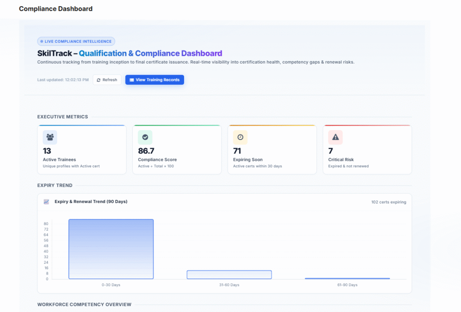Click the Active Trainees label
Image resolution: width=461 pixels, height=312 pixels.
pos(59,160)
